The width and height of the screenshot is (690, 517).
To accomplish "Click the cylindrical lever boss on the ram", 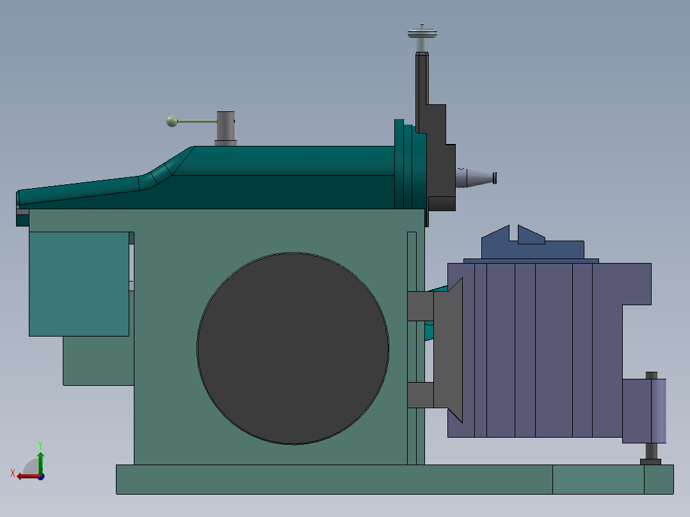I will click(x=225, y=125).
